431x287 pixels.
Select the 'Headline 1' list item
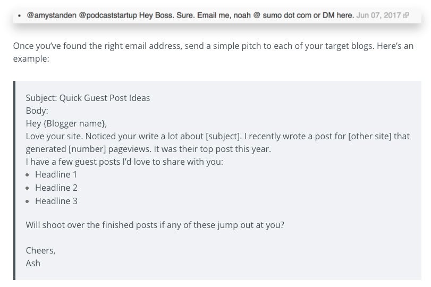click(56, 174)
